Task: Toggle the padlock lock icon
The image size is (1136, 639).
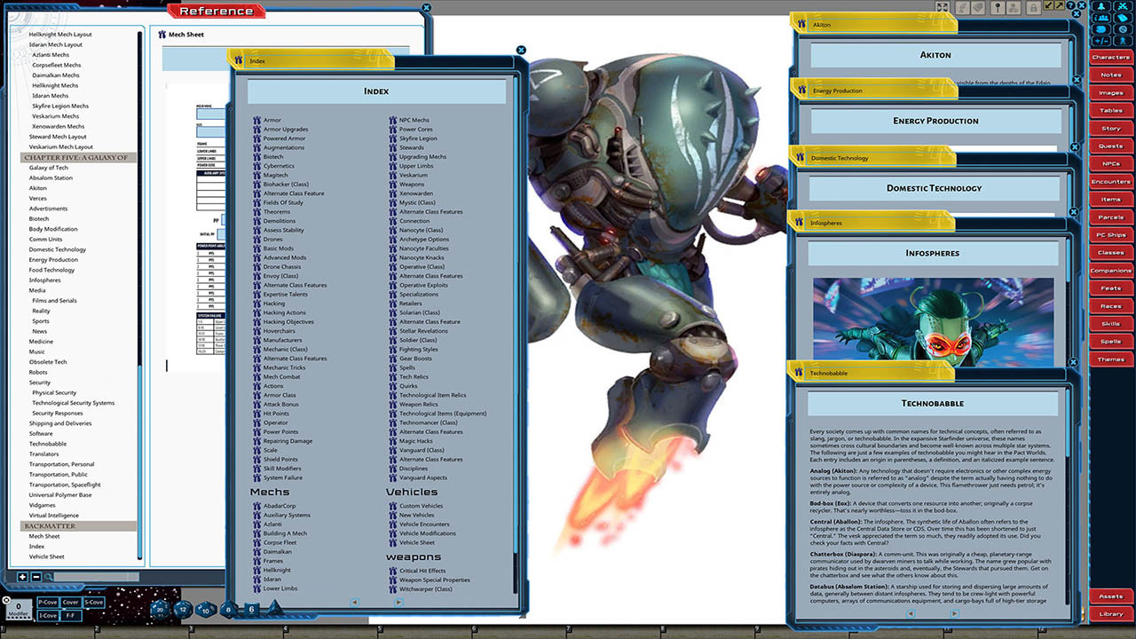Action: point(1032,7)
